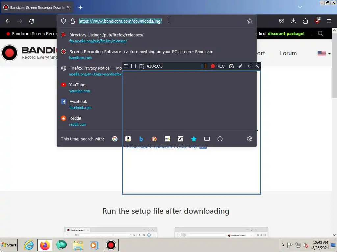Search this time with Amazon icon
337x252 pixels.
click(x=128, y=139)
